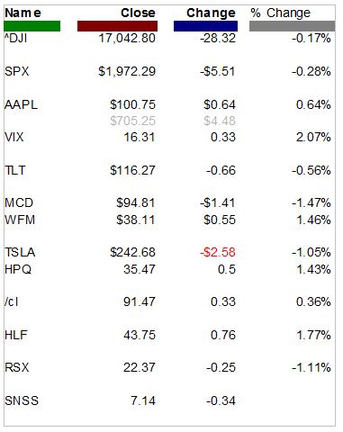343x432 pixels.
Task: Select the TLT close price $116.27
Action: point(132,170)
